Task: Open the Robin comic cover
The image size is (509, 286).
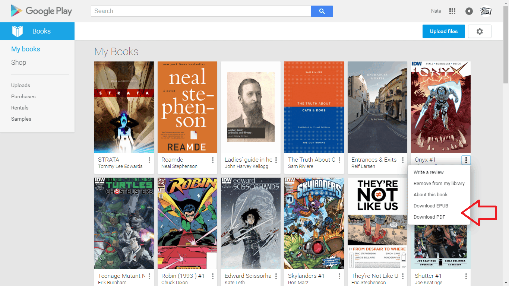Action: click(187, 223)
